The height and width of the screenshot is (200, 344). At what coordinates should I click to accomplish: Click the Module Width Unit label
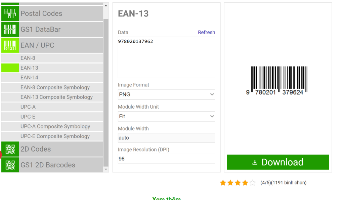pyautogui.click(x=138, y=107)
